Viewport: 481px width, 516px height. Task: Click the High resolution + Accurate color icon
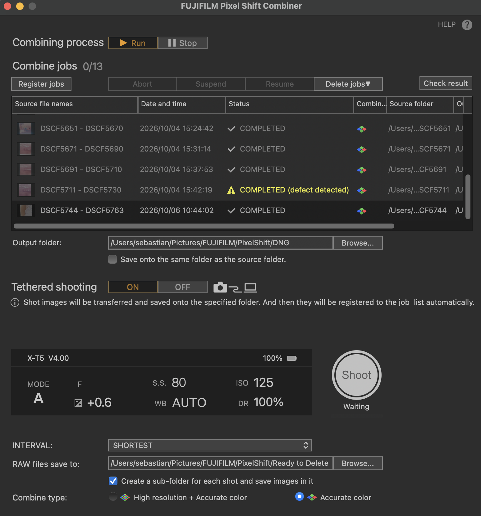pyautogui.click(x=125, y=497)
